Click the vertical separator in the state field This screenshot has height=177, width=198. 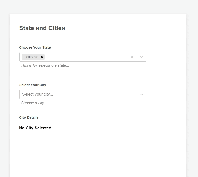(137, 57)
